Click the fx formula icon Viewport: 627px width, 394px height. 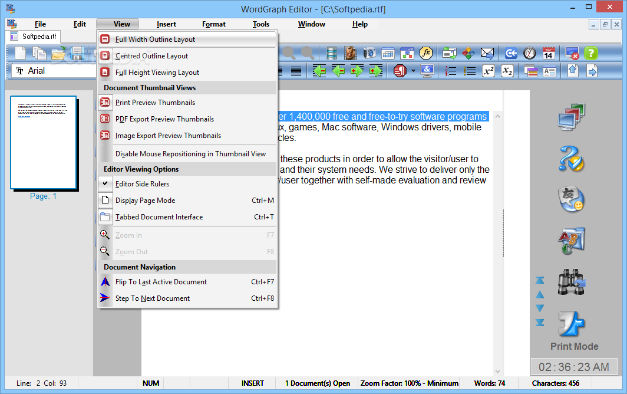(x=426, y=53)
